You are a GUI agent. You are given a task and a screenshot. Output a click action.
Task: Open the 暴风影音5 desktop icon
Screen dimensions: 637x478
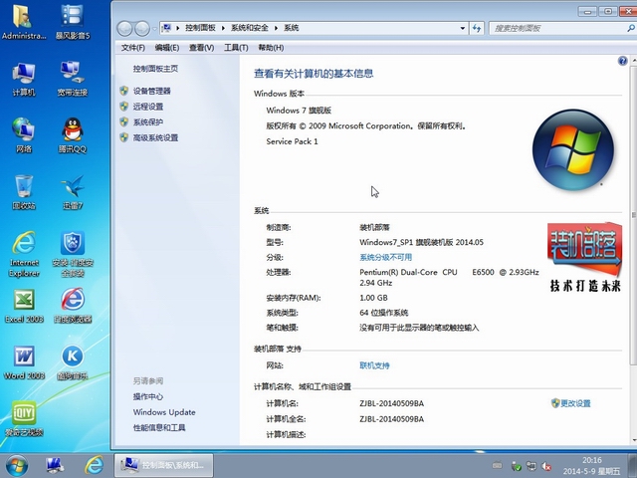(73, 21)
